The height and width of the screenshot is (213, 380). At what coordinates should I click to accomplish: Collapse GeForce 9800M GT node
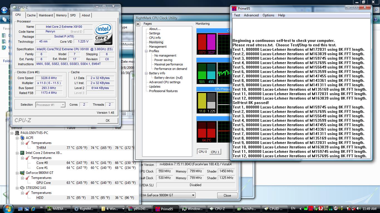(x=17, y=173)
